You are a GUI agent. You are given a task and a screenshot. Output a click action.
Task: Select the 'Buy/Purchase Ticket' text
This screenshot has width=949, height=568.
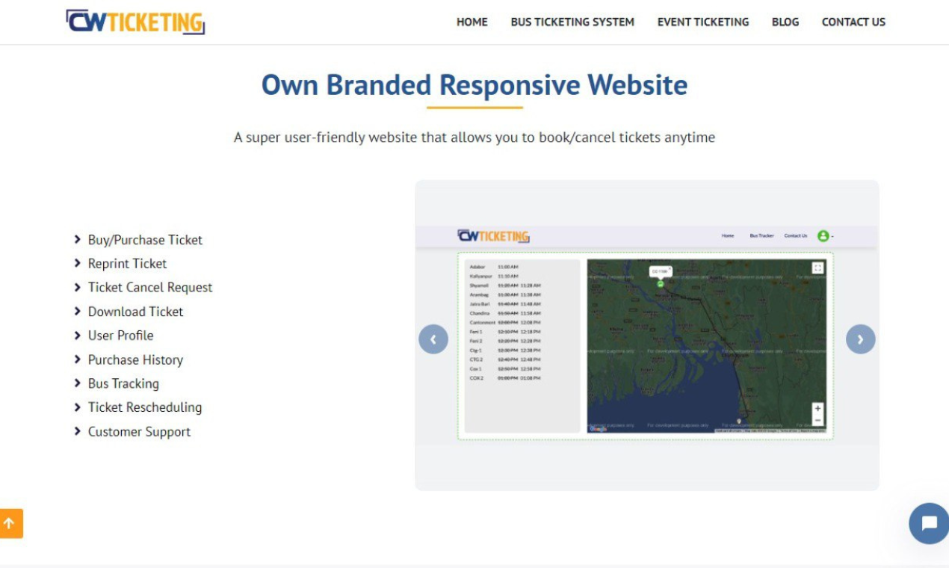pyautogui.click(x=145, y=240)
